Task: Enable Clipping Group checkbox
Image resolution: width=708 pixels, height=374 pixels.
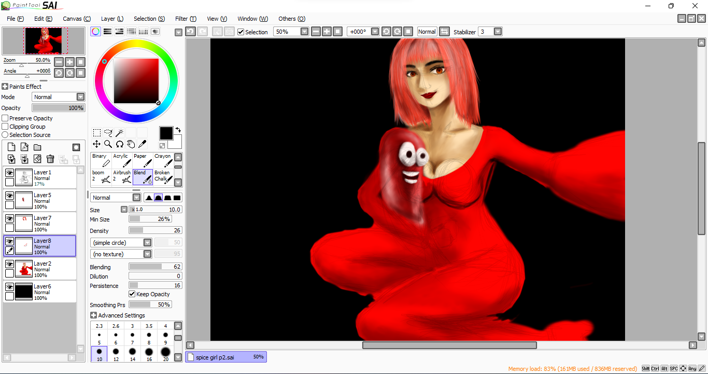Action: [5, 127]
